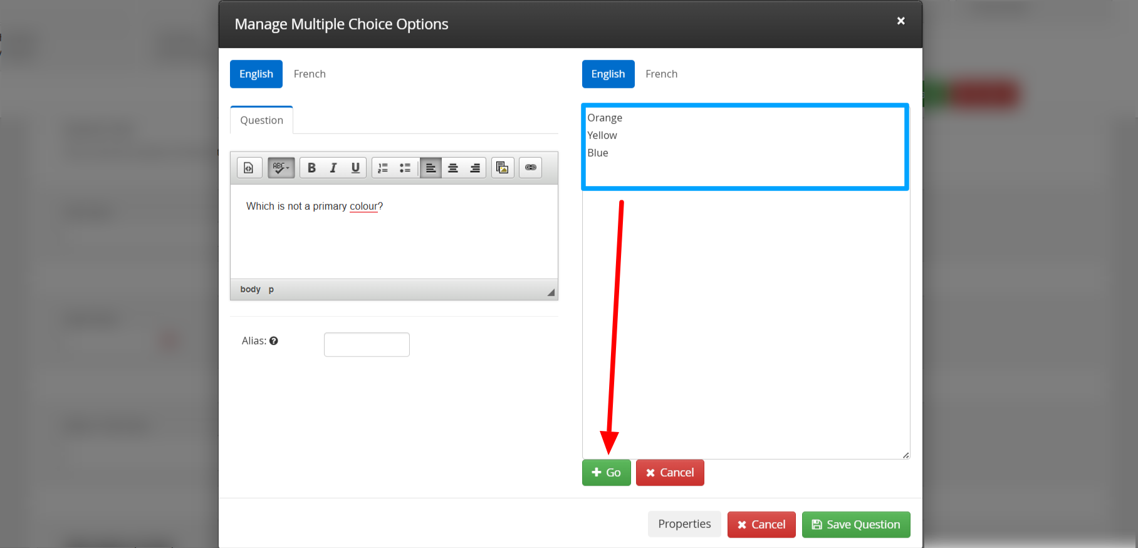Toggle underline formatting

coord(355,168)
